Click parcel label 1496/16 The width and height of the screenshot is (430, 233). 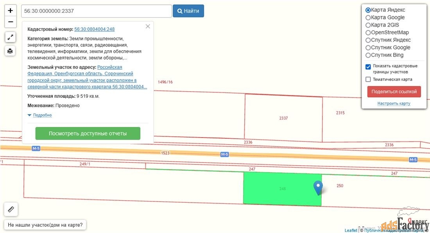(x=165, y=82)
